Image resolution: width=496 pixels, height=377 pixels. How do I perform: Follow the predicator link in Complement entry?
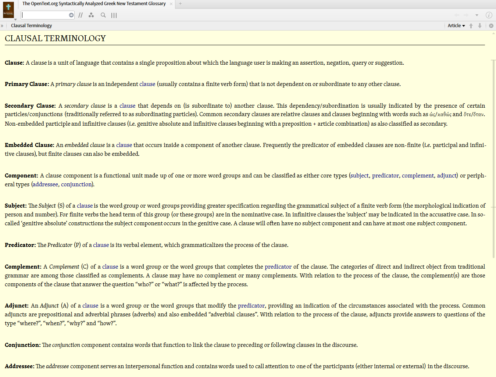point(278,267)
